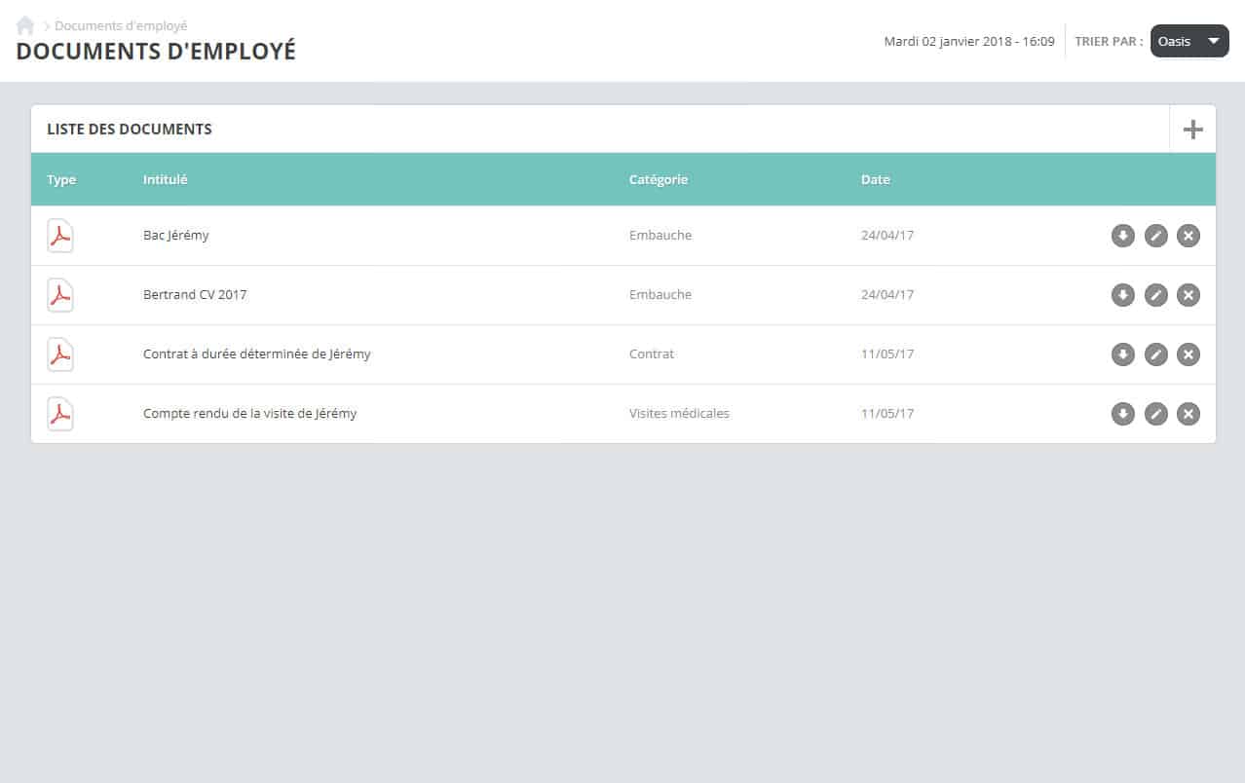Sort by the Type column header
Viewport: 1245px width, 783px height.
click(61, 179)
